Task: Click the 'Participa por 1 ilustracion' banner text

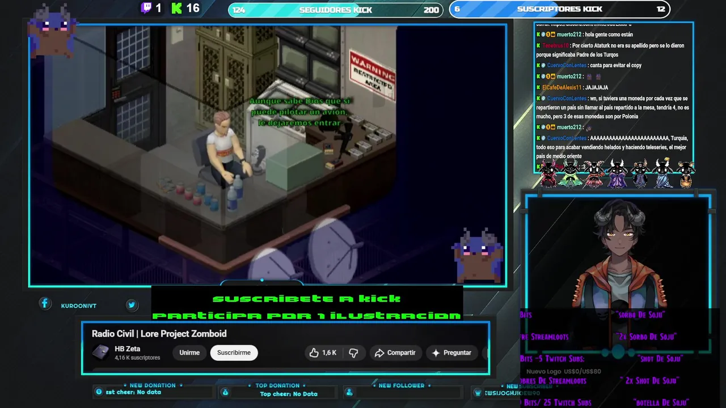Action: tap(307, 315)
